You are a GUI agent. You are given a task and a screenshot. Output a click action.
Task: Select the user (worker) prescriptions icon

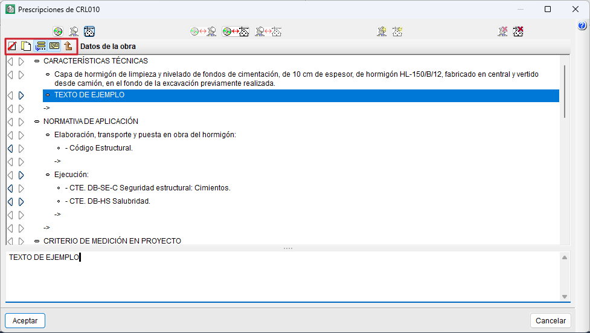pos(74,31)
